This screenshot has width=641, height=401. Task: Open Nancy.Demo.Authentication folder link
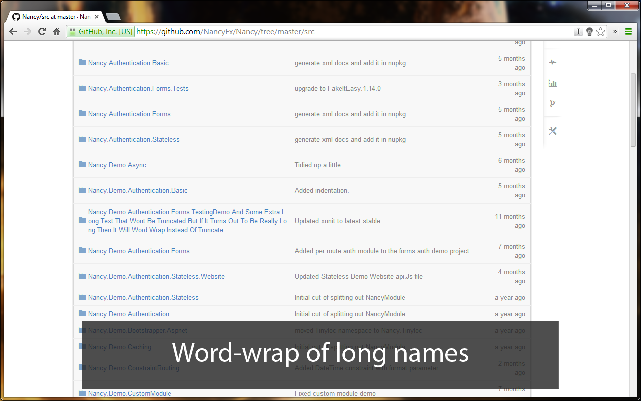coord(129,314)
